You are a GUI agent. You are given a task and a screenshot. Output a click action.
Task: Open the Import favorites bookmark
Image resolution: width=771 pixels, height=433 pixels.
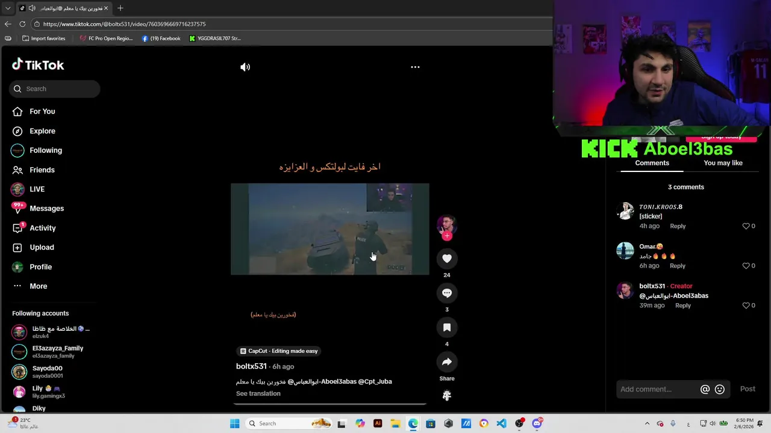tap(43, 38)
